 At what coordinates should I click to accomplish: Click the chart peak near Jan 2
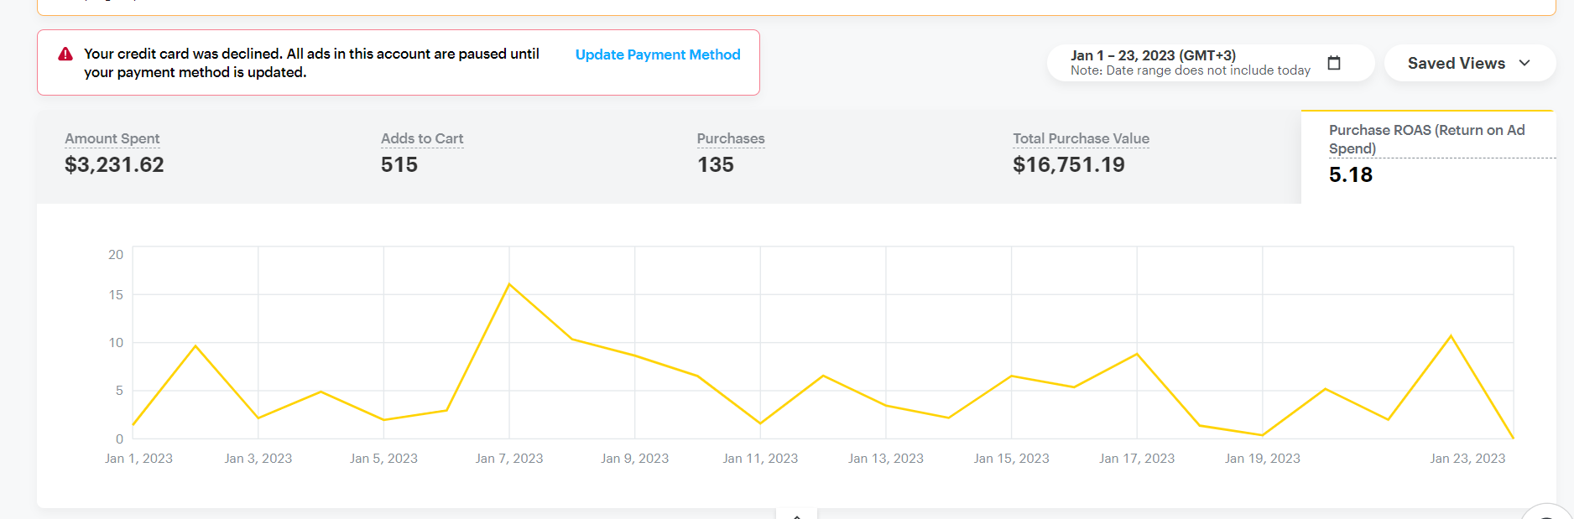(195, 345)
